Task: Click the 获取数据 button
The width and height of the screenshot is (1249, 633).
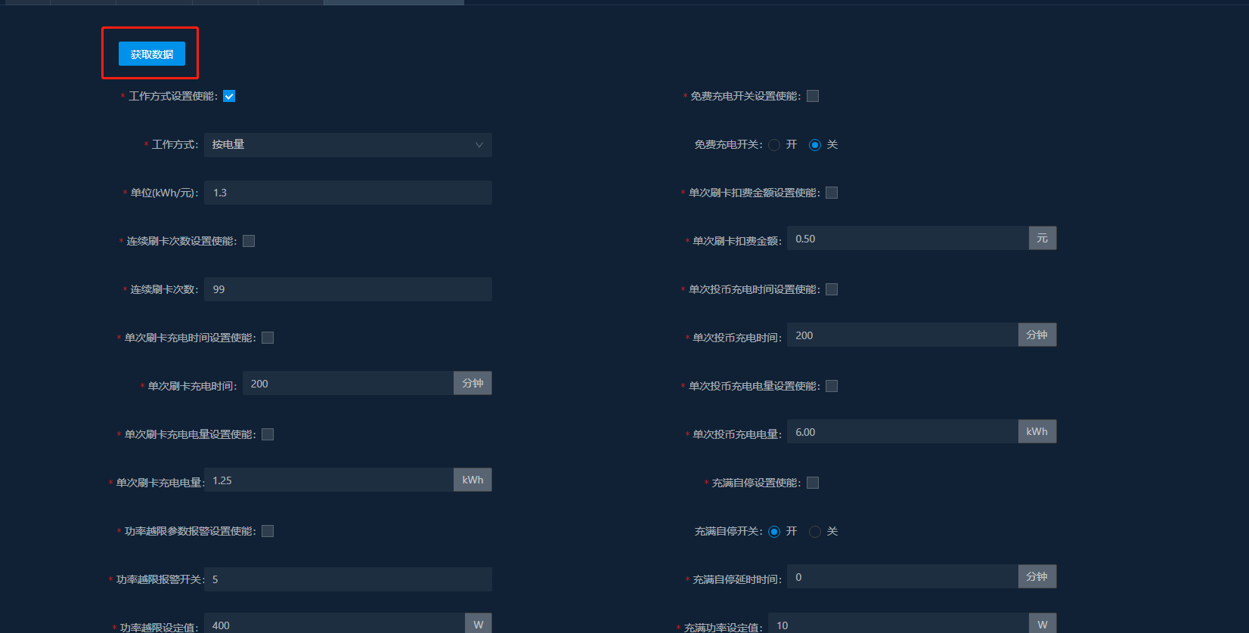Action: click(x=151, y=54)
